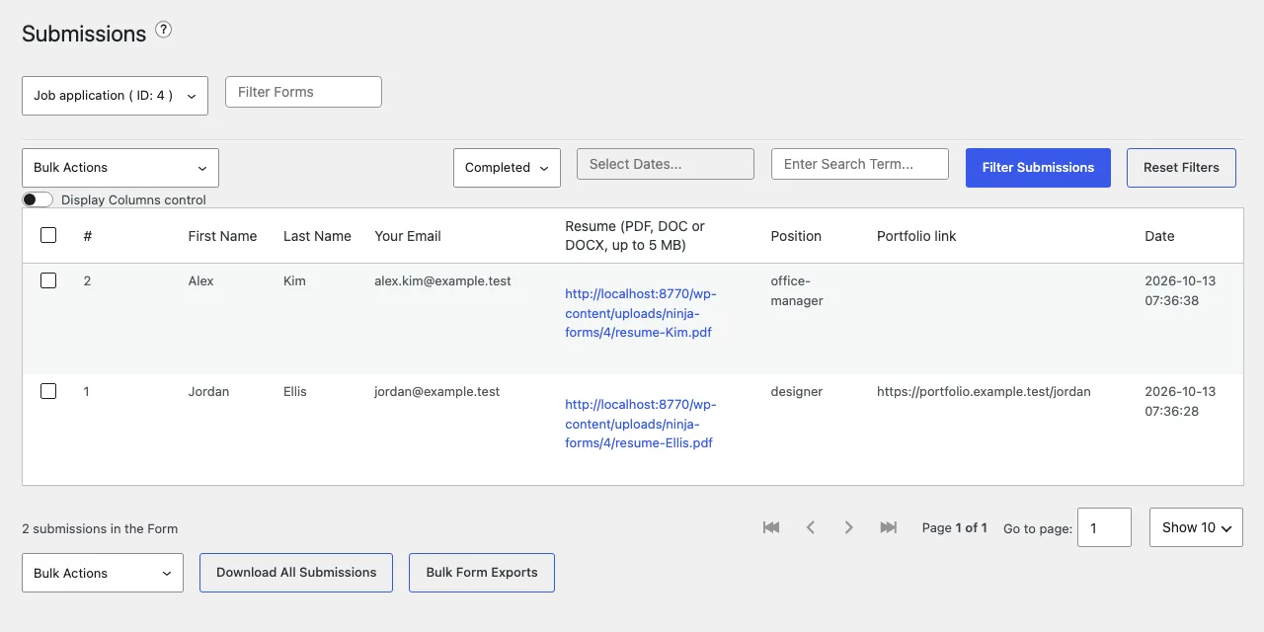The width and height of the screenshot is (1264, 632).
Task: Click the Select Dates field
Action: (x=666, y=164)
